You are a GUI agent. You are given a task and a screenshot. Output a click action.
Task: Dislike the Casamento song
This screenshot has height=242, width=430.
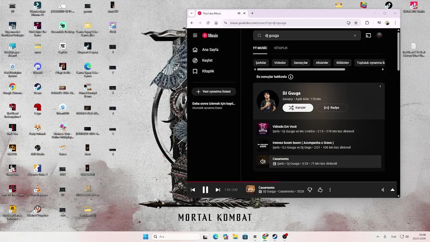click(310, 190)
